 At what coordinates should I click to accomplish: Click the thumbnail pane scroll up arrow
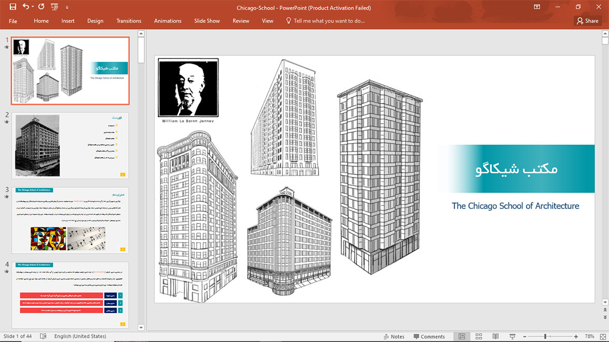141,34
